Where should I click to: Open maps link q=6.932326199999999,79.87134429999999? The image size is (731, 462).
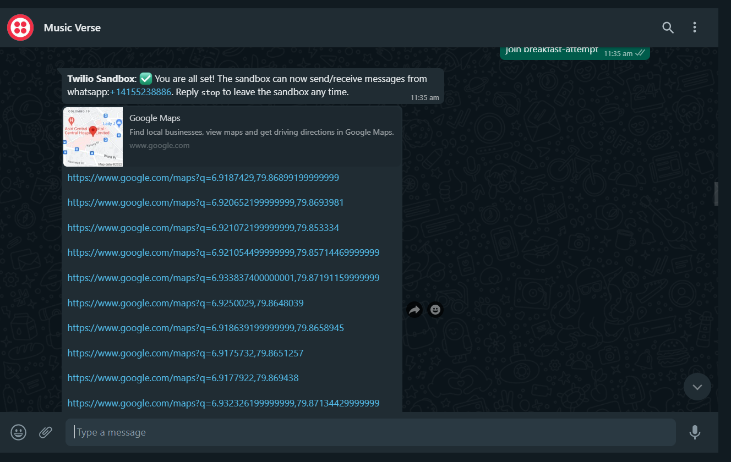coord(223,403)
